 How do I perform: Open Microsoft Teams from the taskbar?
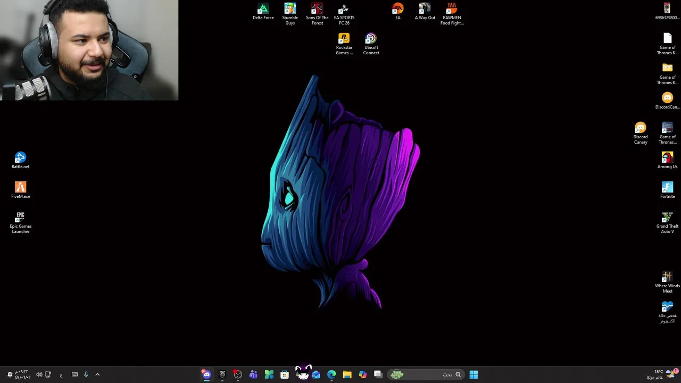point(253,374)
